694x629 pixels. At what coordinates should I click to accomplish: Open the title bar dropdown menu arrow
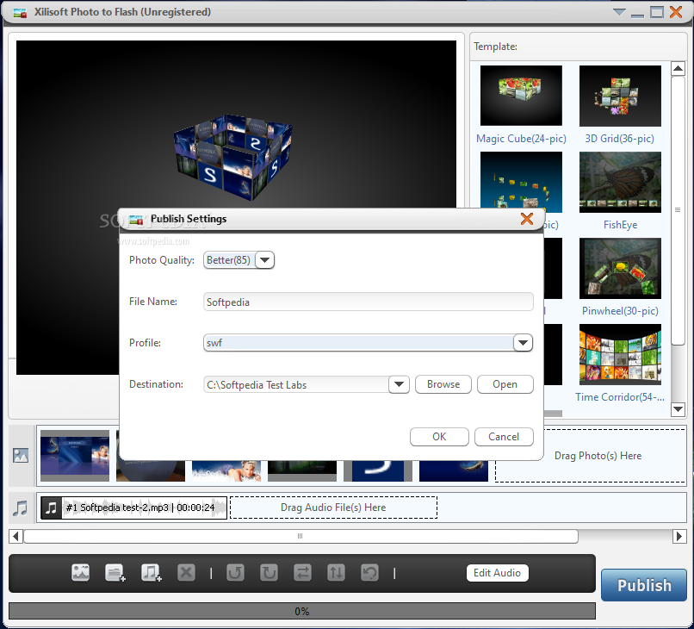click(619, 12)
